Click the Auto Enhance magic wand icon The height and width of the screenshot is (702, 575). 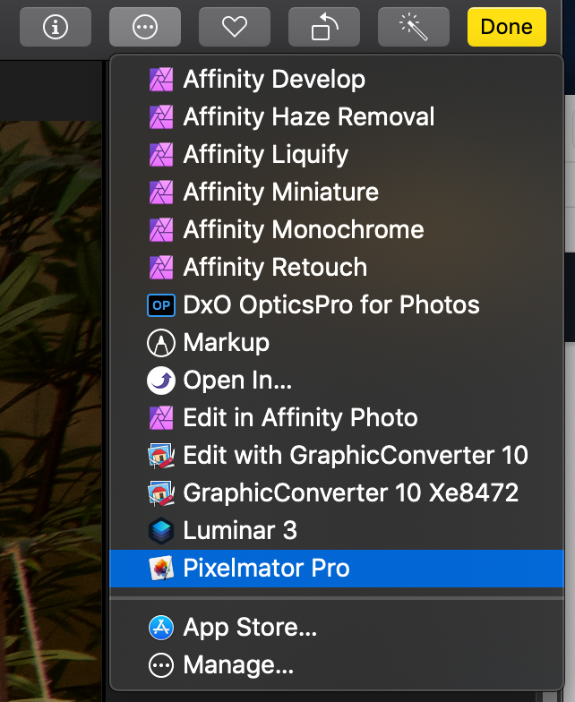click(x=414, y=27)
